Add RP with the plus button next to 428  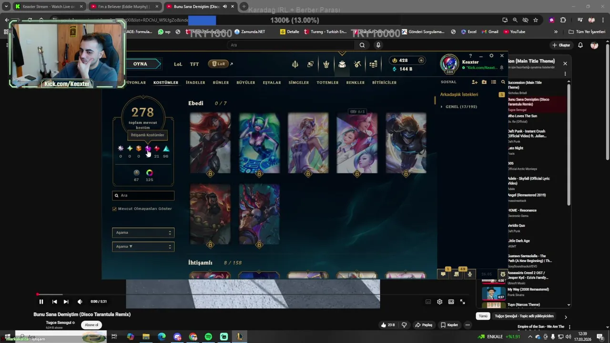(421, 61)
